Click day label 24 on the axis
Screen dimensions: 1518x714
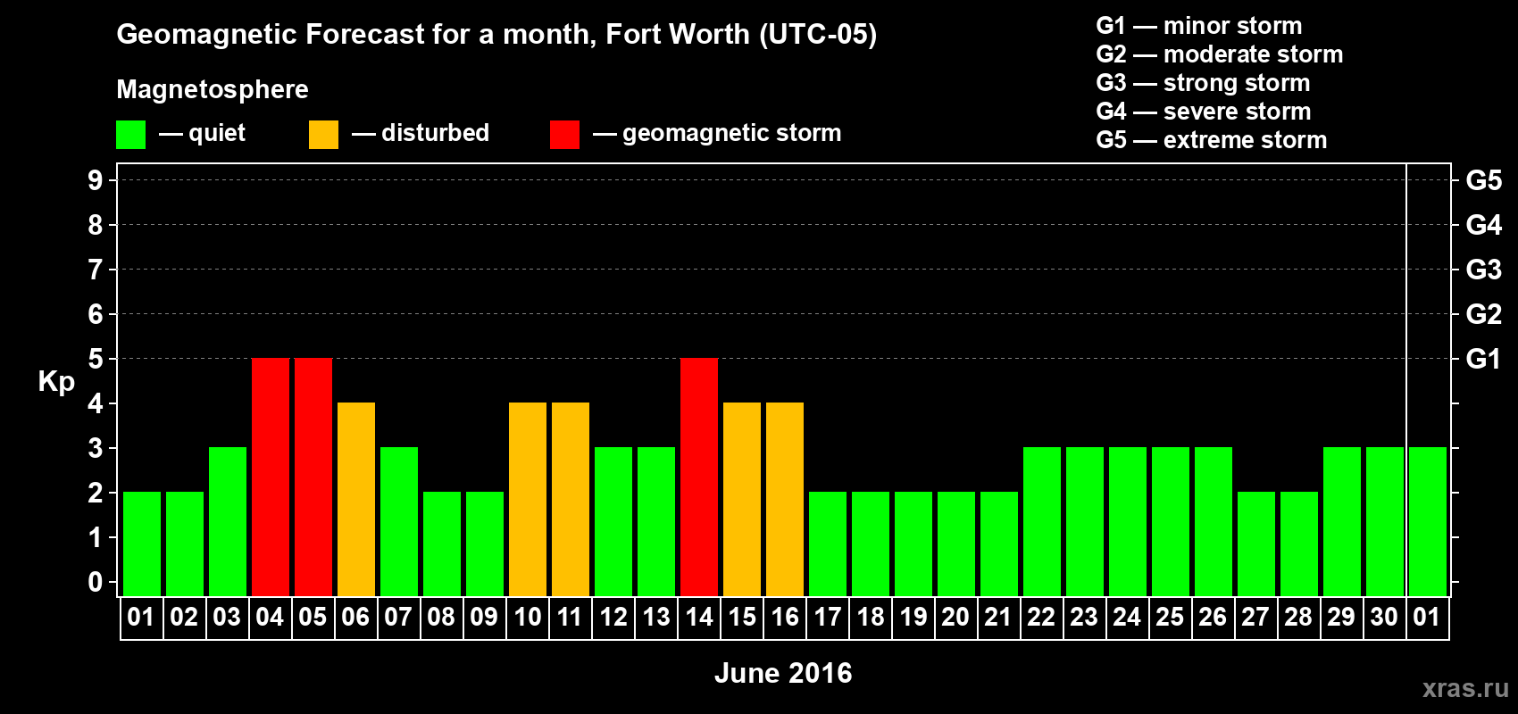tap(1127, 617)
